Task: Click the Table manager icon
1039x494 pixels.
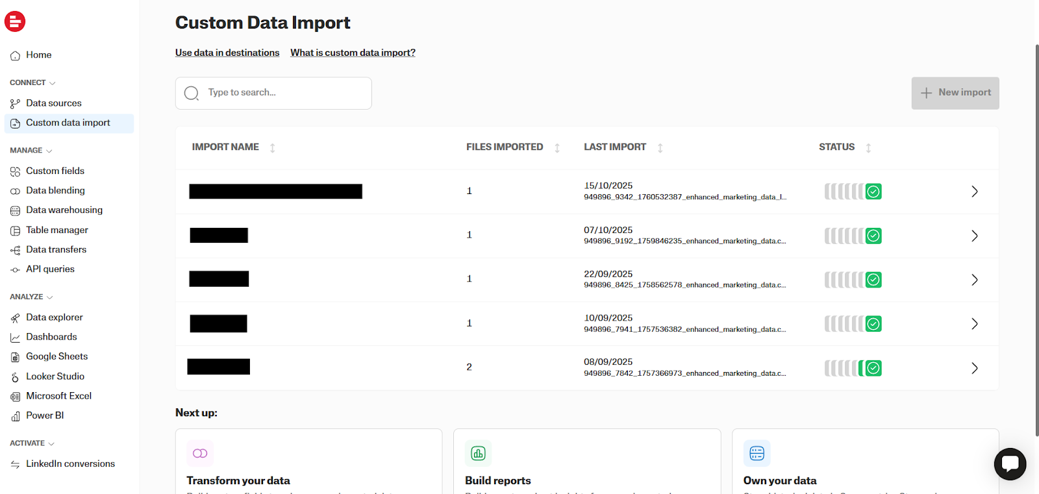Action: point(15,230)
